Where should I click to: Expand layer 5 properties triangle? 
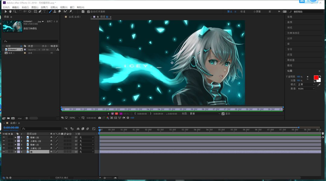point(15,152)
